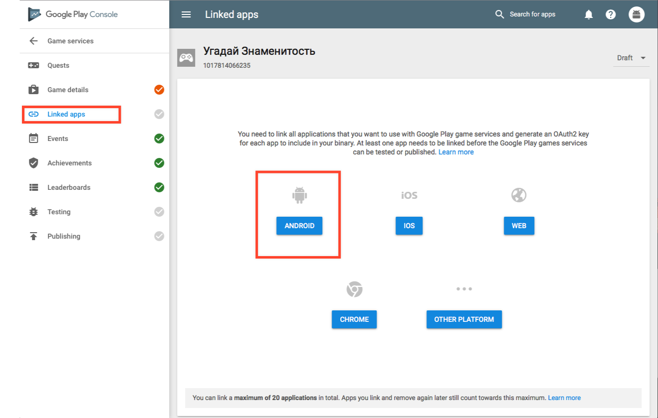Select Linked apps in the sidebar
Screen dimensions: 658x418
[x=66, y=114]
